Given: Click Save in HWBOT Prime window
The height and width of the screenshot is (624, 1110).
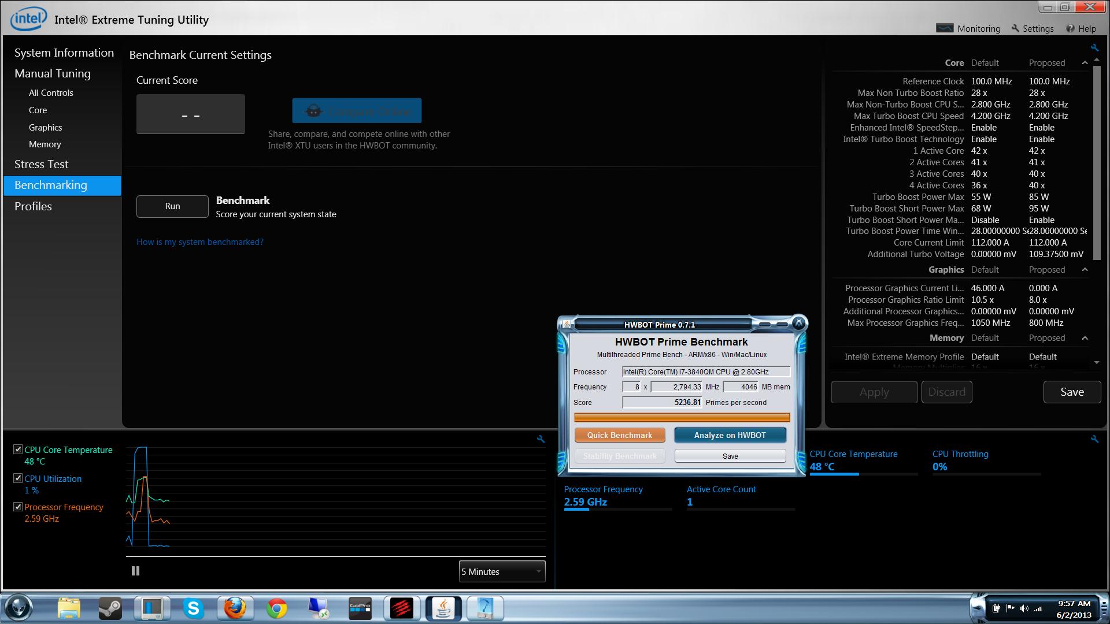Looking at the screenshot, I should (x=730, y=456).
